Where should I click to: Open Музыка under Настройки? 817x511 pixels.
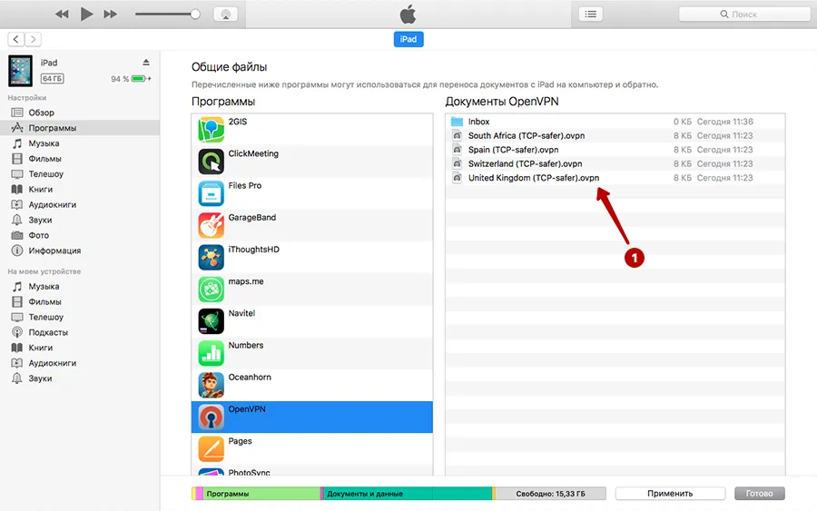click(44, 143)
